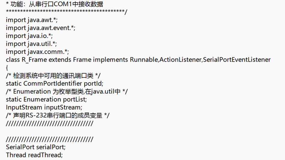285x160 pixels.
Task: Click 'Thread readThread;' line
Action: (34, 155)
